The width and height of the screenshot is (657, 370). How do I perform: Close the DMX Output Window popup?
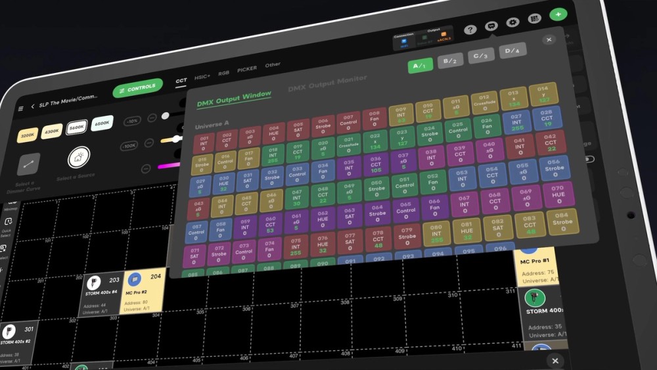point(549,40)
